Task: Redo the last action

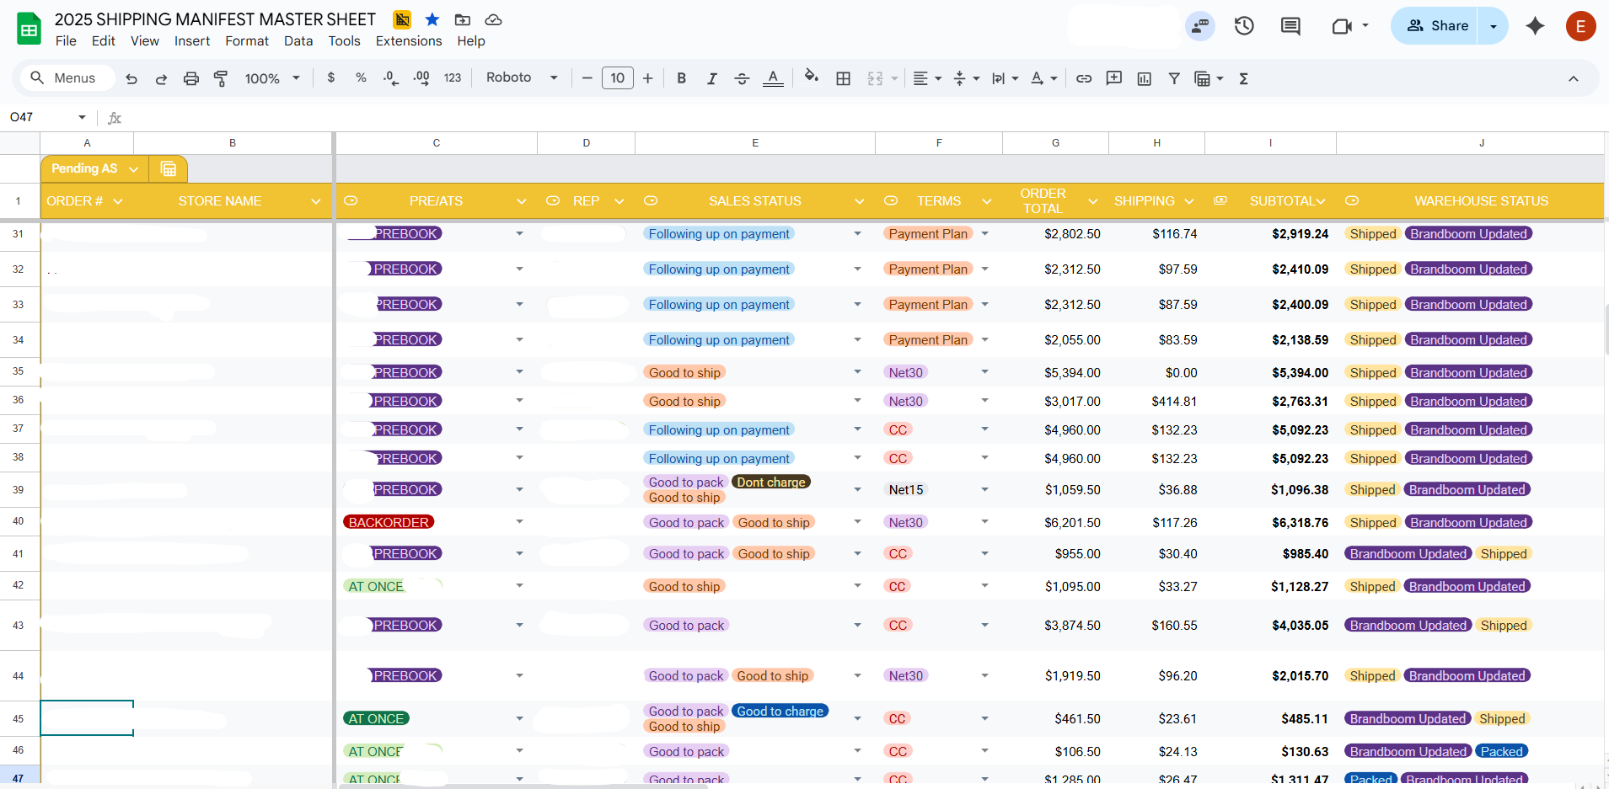Action: 161,78
